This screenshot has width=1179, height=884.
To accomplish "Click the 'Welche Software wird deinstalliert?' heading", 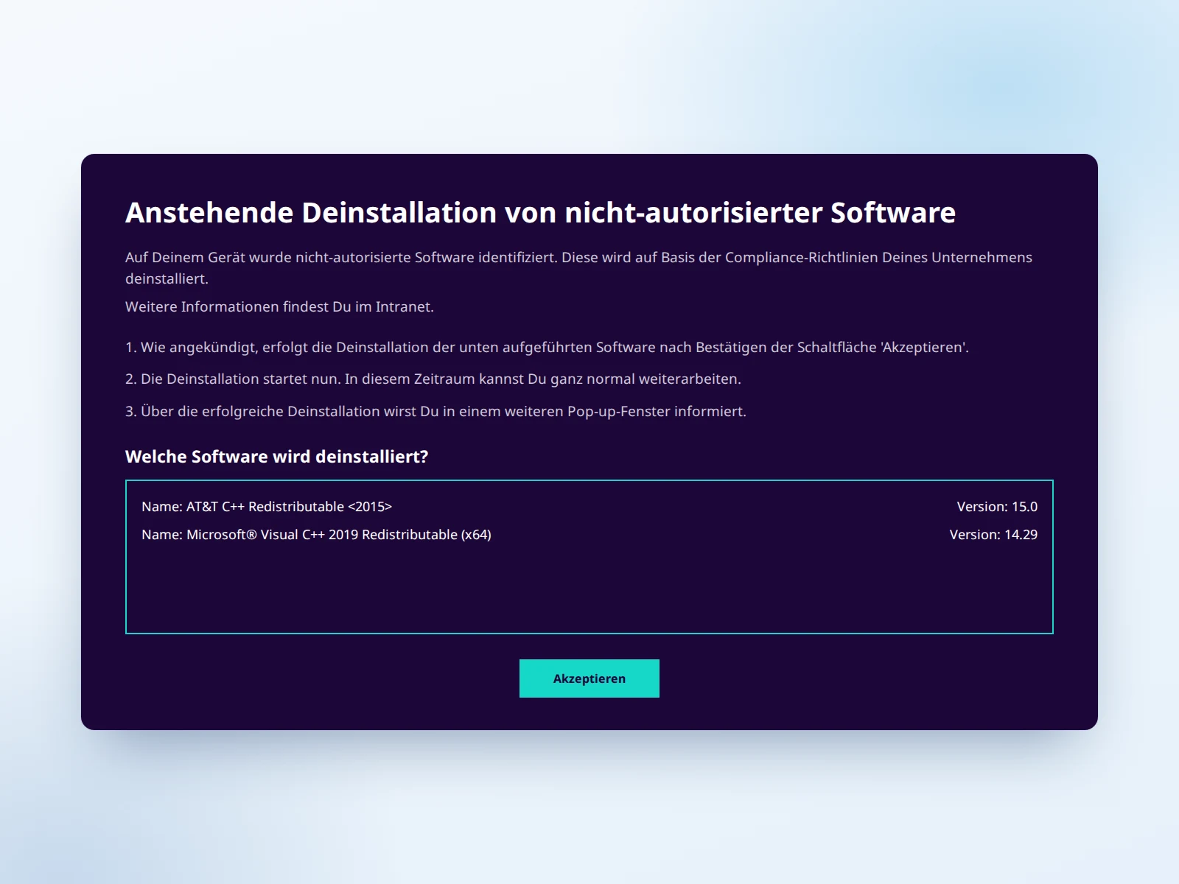I will (x=276, y=457).
